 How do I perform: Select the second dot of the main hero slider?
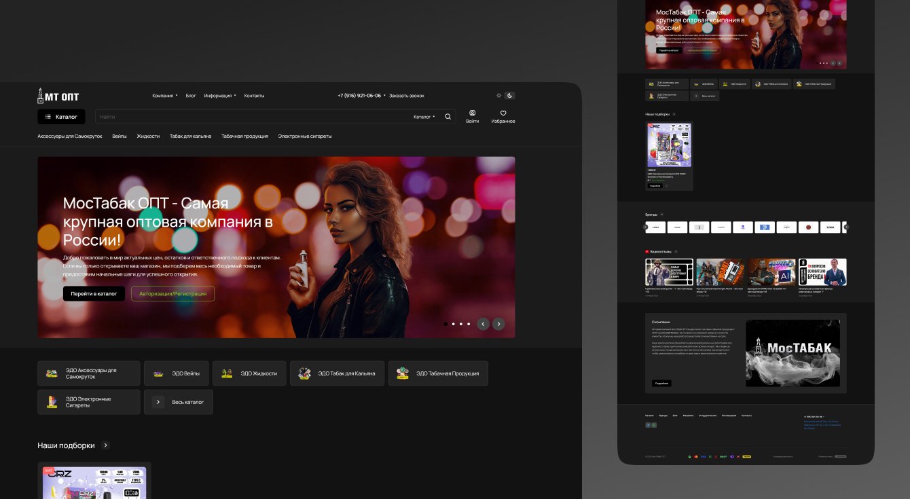(x=453, y=324)
